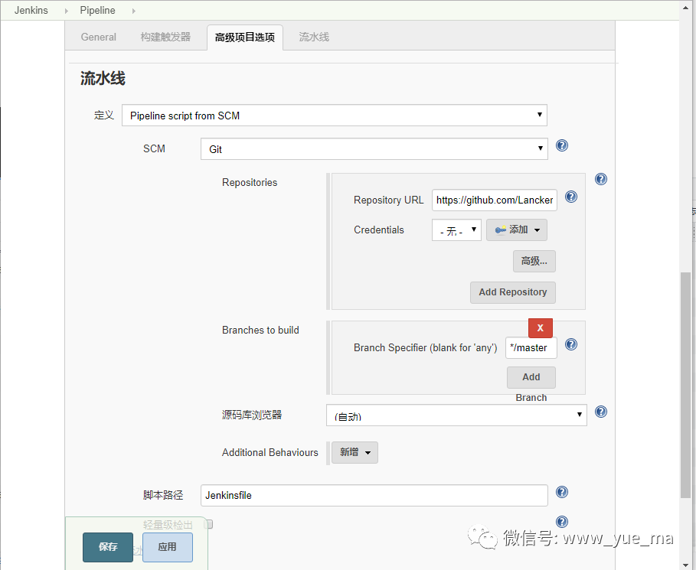Open help for the SCM selector
This screenshot has width=696, height=570.
pyautogui.click(x=561, y=145)
